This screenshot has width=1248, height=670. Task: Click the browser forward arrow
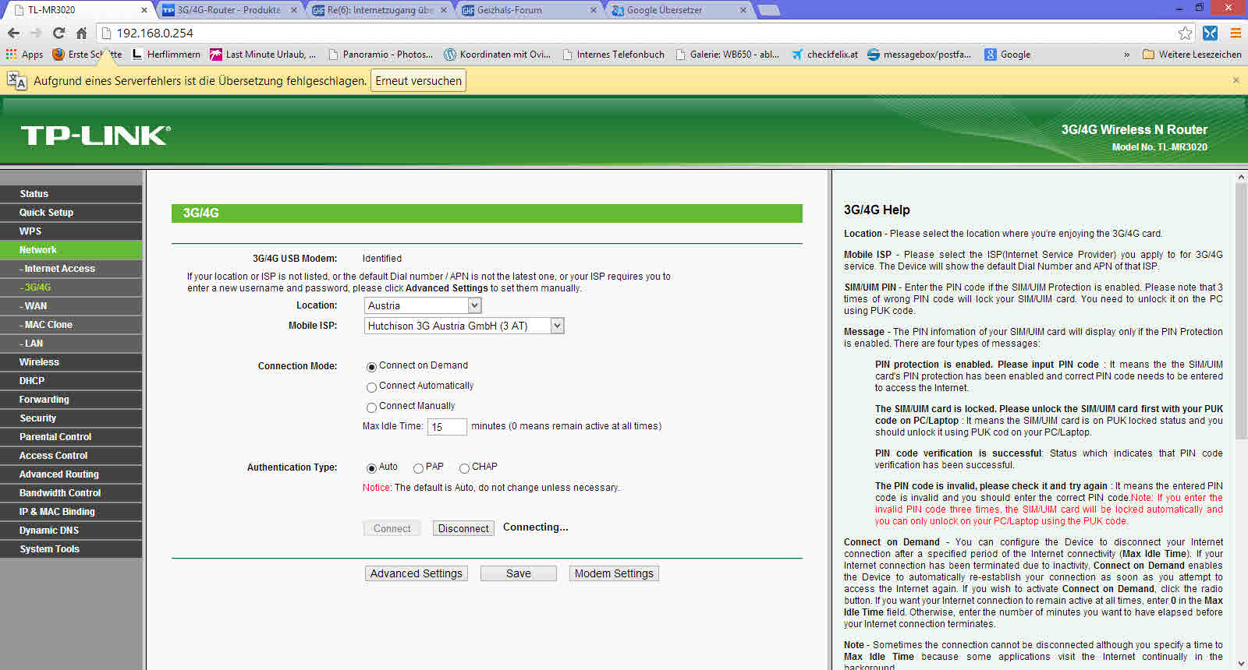36,33
